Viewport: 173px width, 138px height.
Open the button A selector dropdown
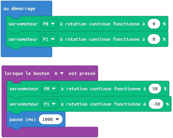[x=59, y=73]
